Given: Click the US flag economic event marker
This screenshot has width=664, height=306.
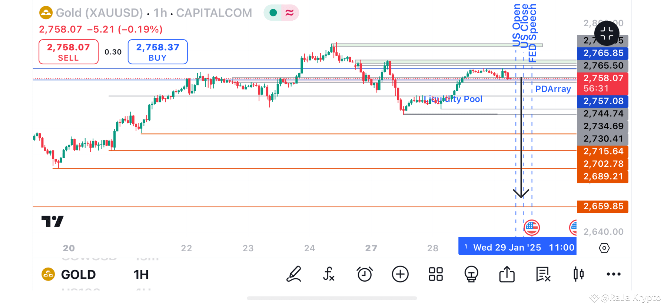Looking at the screenshot, I should click(532, 227).
